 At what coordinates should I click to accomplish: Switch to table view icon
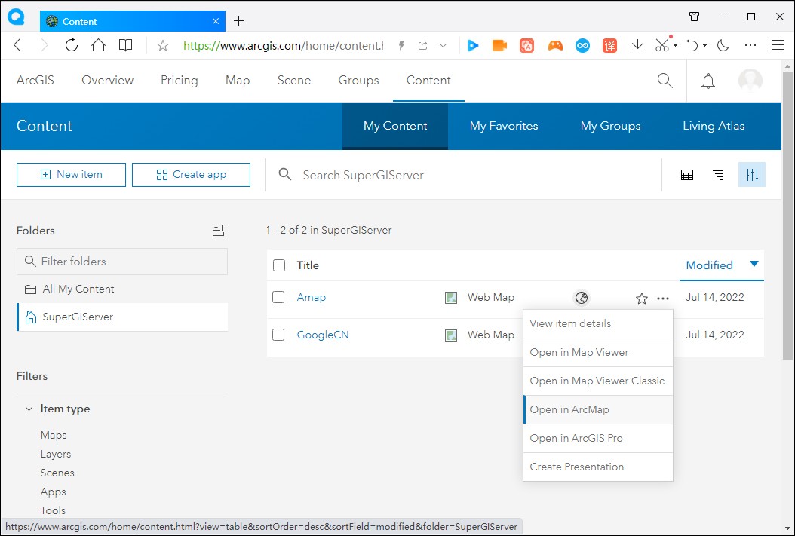[687, 176]
